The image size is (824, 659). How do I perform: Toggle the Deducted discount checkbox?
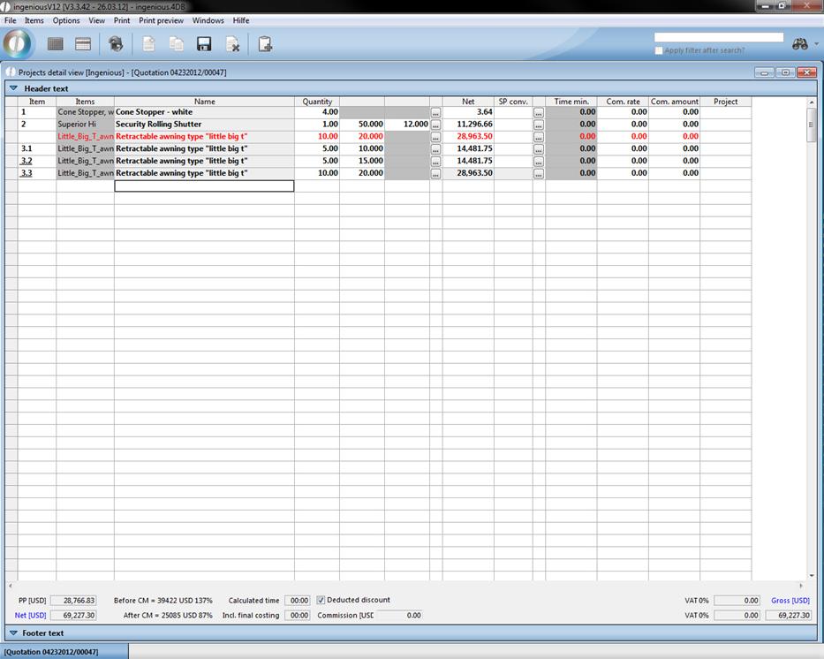(x=321, y=600)
